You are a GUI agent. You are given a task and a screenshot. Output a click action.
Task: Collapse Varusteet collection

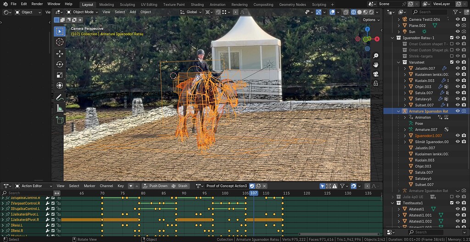(x=399, y=62)
